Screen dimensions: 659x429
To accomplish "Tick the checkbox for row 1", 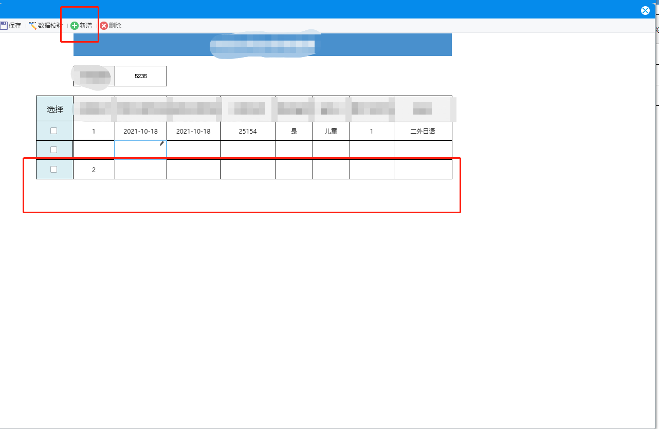I will 53,131.
